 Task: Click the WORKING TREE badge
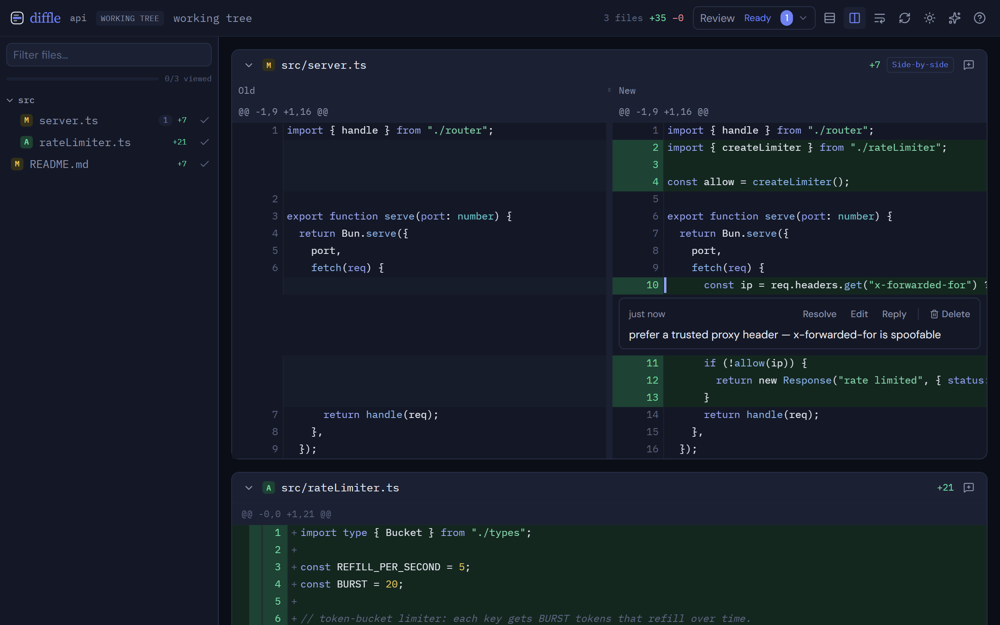point(130,18)
